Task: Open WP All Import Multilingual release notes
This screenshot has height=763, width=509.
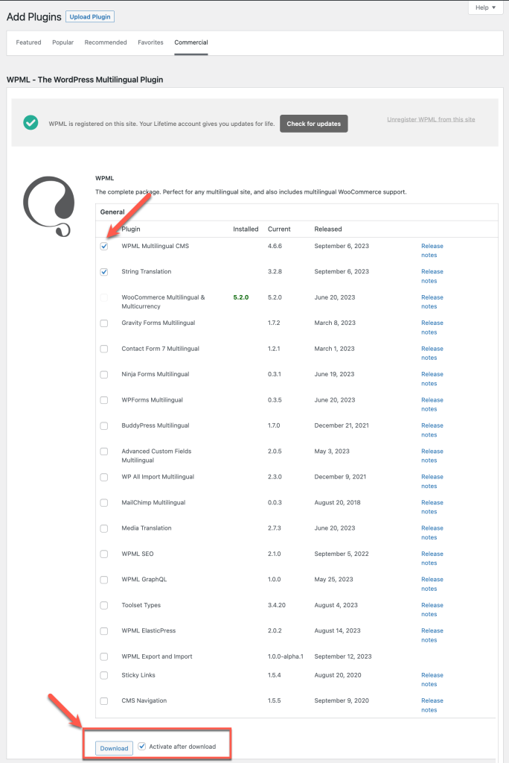Action: pyautogui.click(x=432, y=481)
